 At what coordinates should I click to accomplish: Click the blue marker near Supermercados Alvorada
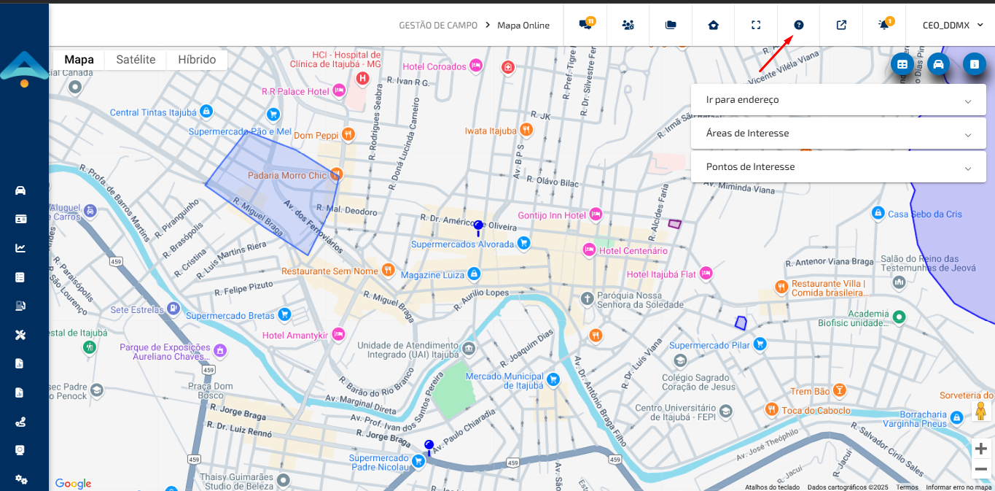pos(478,228)
